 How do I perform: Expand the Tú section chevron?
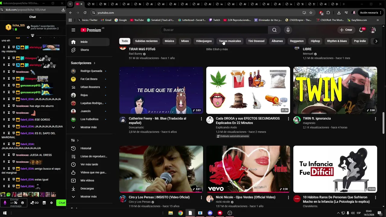[78, 140]
